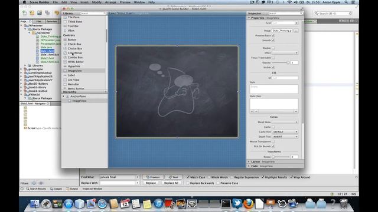Select ImageView node in Hierarchy
The height and width of the screenshot is (212, 378).
[x=79, y=101]
